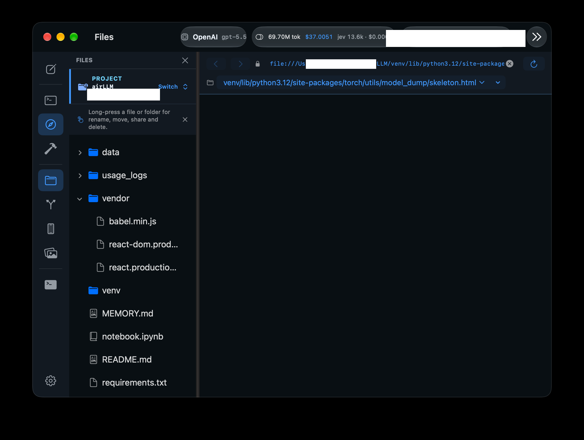
Task: Open the image gallery icon
Action: click(51, 253)
